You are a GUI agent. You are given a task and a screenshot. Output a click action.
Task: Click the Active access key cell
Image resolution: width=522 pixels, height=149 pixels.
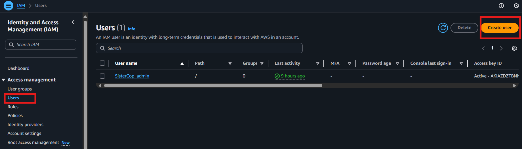coord(496,76)
